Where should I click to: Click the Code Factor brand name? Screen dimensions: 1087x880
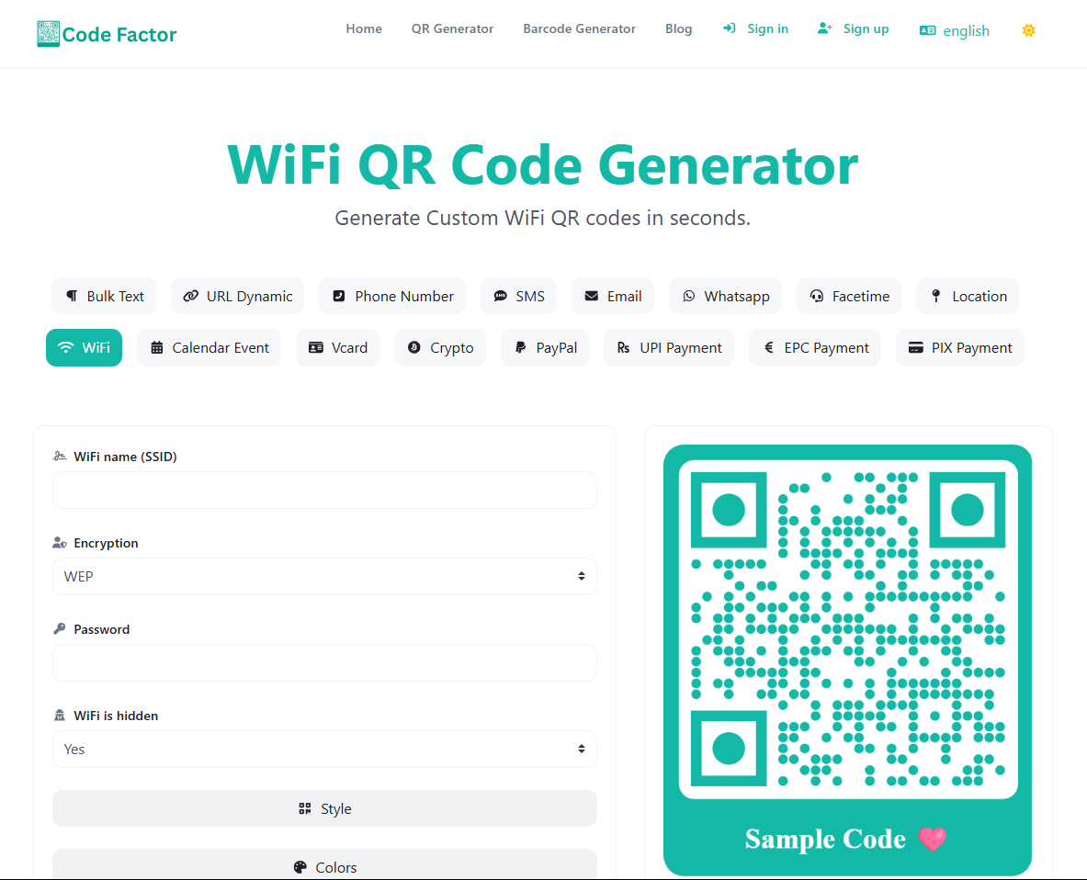tap(119, 35)
